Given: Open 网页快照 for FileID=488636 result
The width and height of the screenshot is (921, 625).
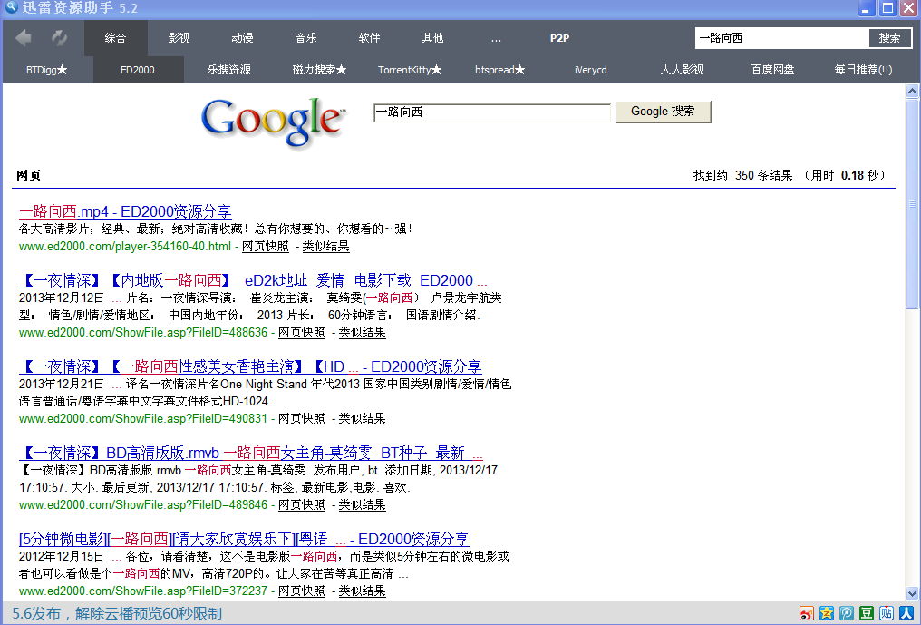Looking at the screenshot, I should click(x=301, y=332).
